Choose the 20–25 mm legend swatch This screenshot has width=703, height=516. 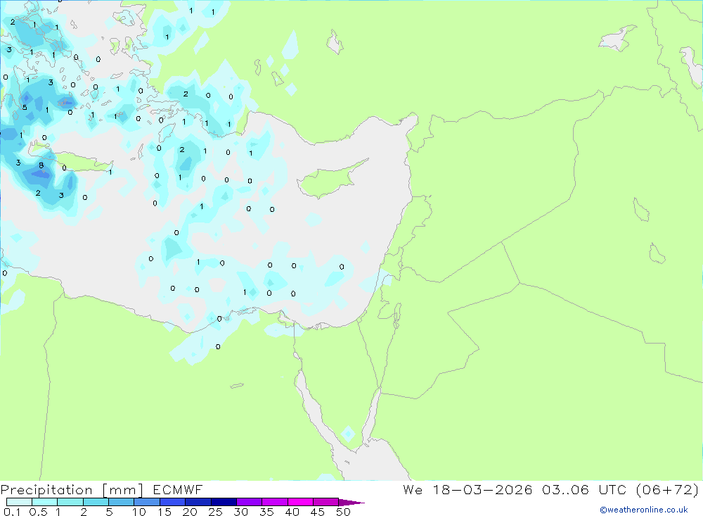point(198,502)
